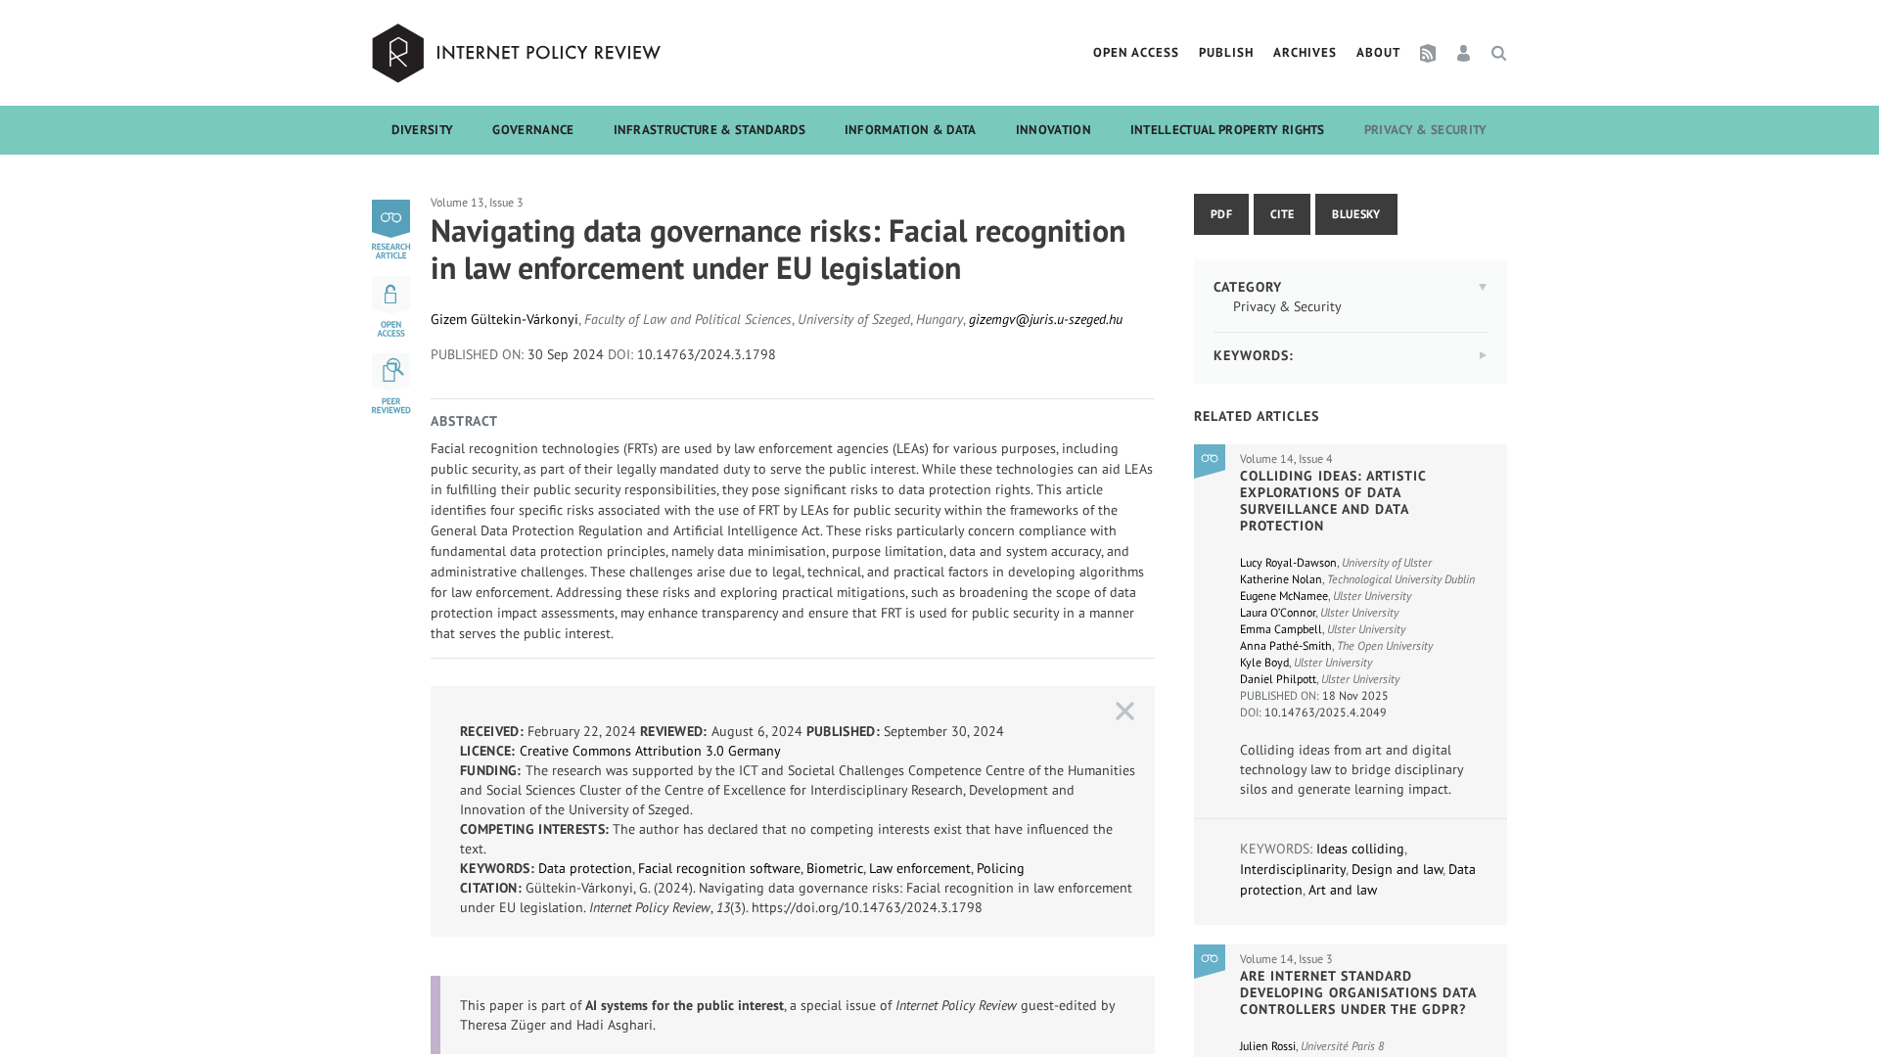
Task: Click the Research Article glasses icon
Action: point(390,218)
